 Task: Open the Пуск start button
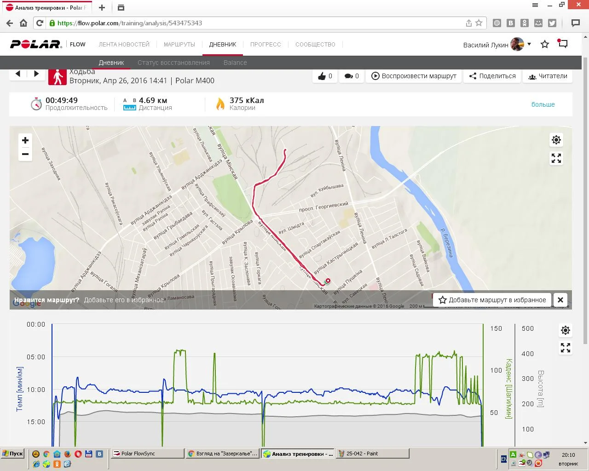pos(13,454)
